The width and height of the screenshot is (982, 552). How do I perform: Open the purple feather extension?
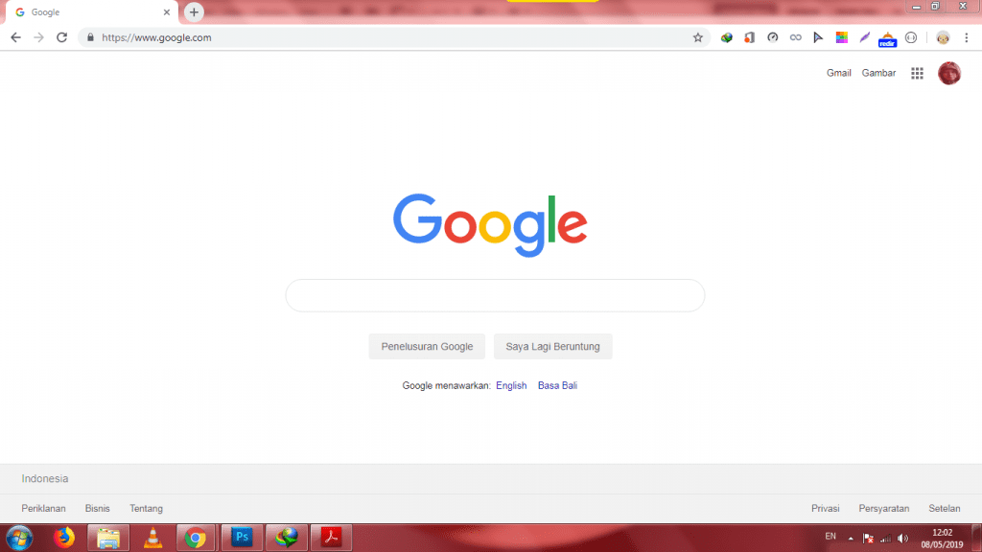865,37
